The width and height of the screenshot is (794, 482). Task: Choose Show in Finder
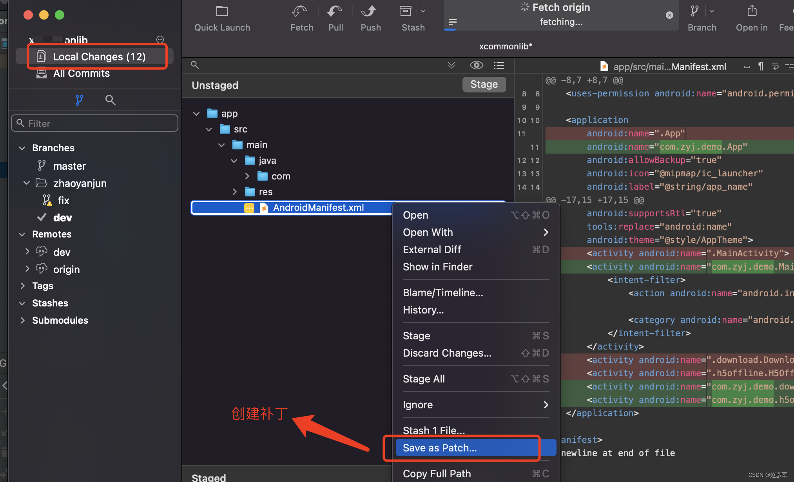(x=476, y=267)
